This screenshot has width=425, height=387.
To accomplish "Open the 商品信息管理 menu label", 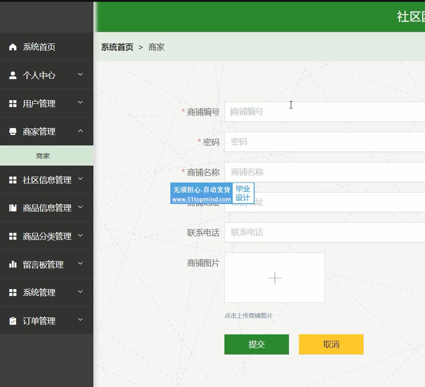I will (x=47, y=208).
